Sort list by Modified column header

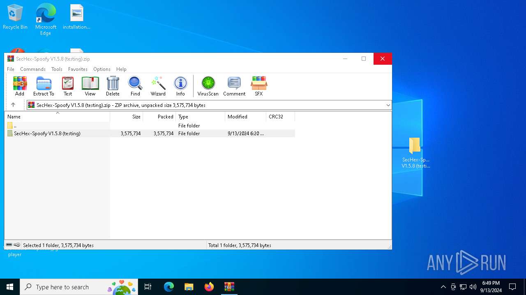[246, 117]
